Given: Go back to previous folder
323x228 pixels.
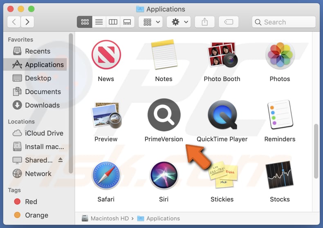Looking at the screenshot, I should click(14, 22).
